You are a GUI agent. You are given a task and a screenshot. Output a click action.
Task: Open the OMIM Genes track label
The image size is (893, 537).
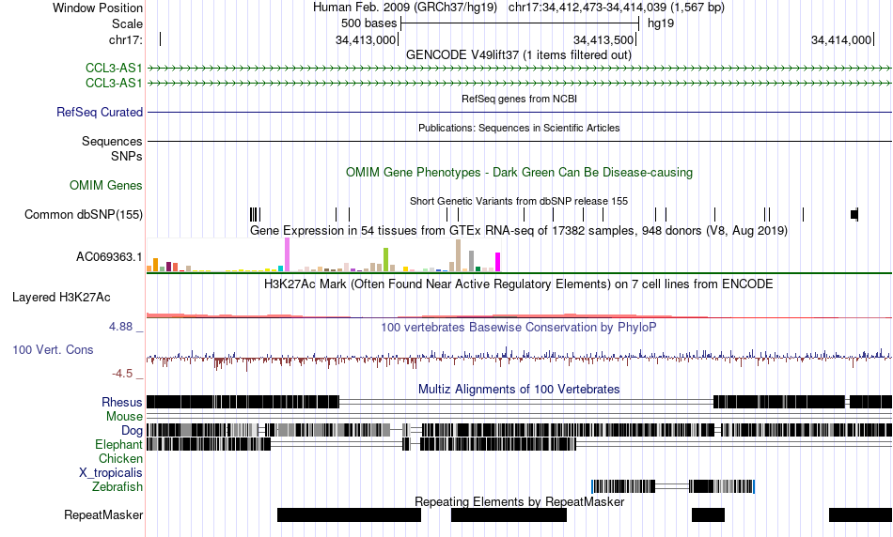106,186
